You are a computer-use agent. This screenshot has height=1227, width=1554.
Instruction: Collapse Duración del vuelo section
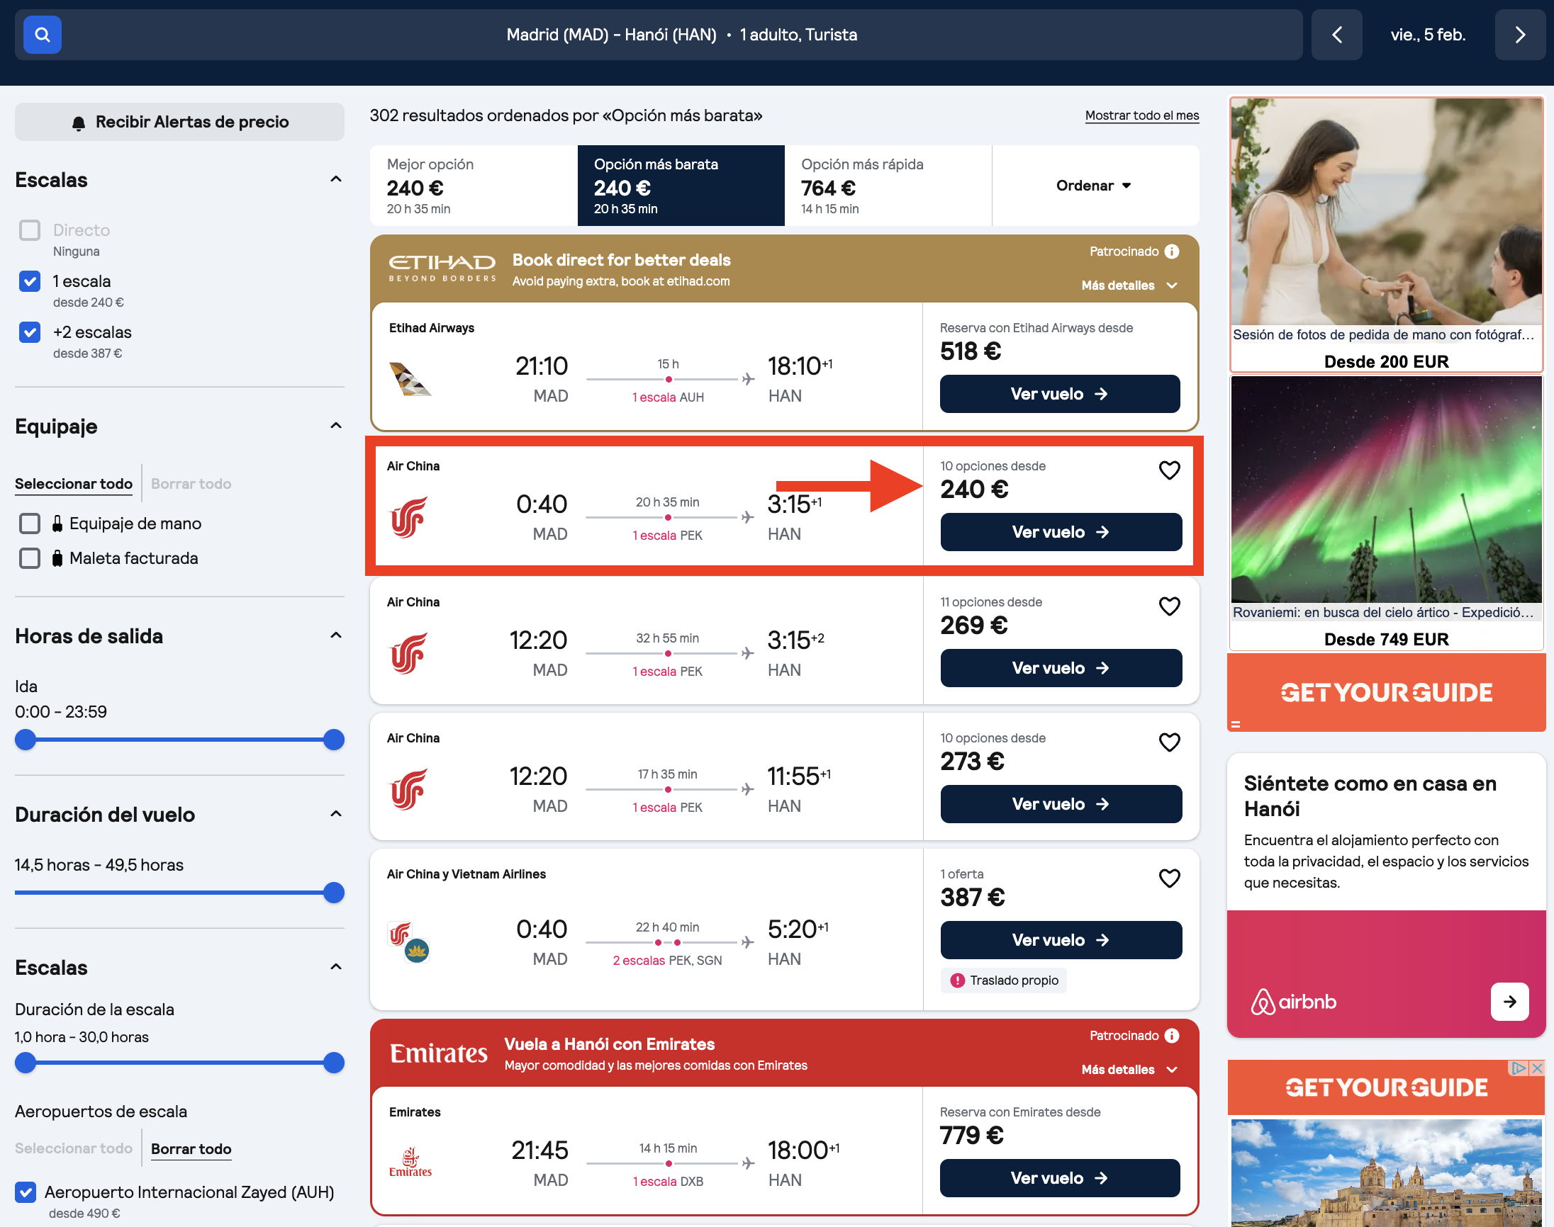(x=335, y=813)
